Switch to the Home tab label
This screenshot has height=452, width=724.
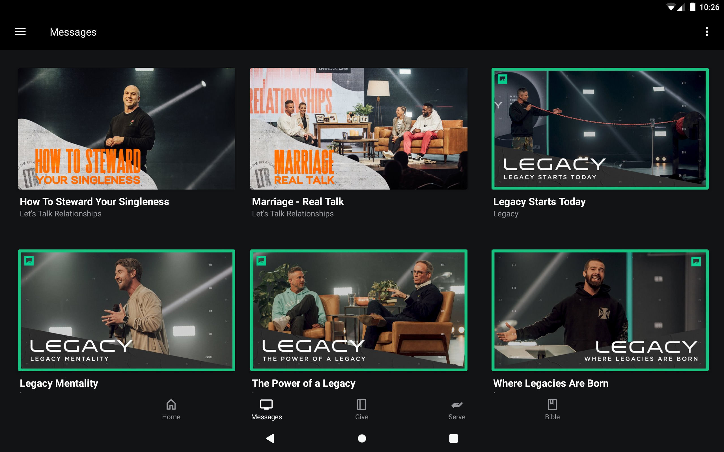171,417
